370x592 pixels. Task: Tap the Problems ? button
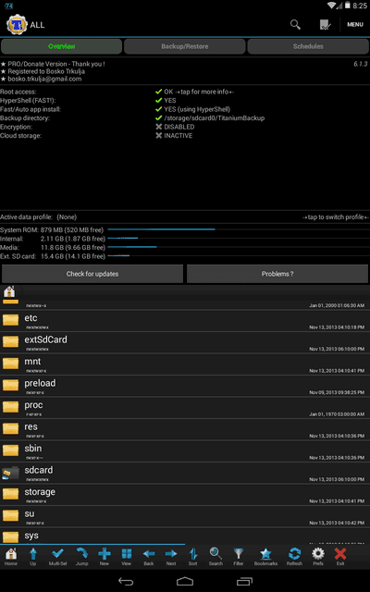(x=277, y=274)
